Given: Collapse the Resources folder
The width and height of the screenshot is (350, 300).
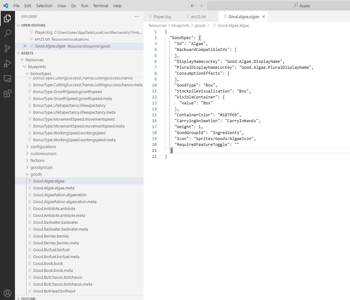Looking at the screenshot, I should point(22,60).
